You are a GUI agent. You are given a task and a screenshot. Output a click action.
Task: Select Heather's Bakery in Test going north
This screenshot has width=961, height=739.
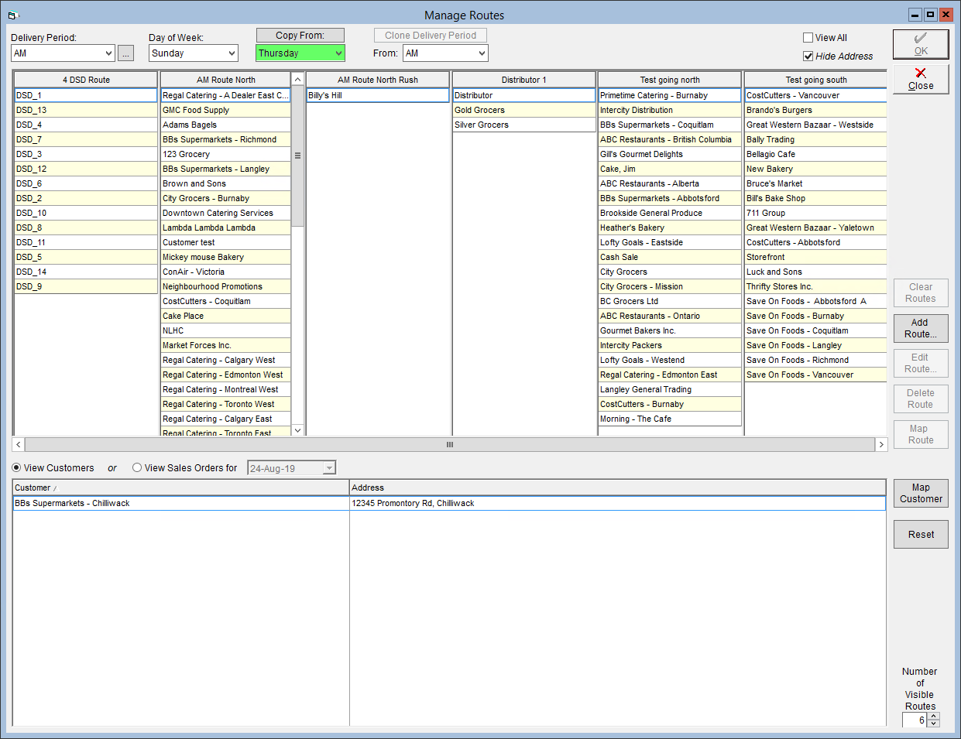(670, 228)
